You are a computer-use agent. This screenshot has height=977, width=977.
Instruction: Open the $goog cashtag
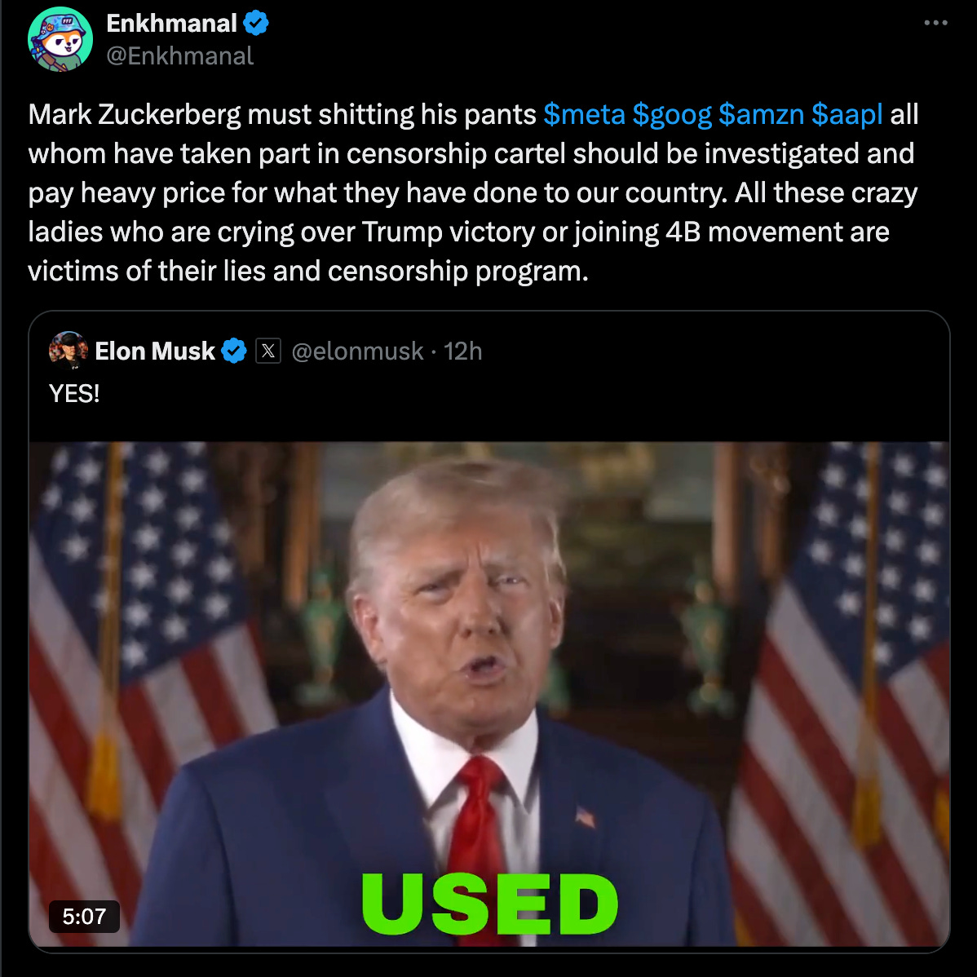672,115
